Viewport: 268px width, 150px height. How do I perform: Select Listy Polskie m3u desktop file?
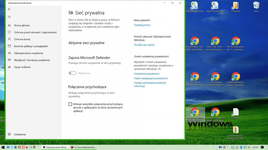pos(236,133)
